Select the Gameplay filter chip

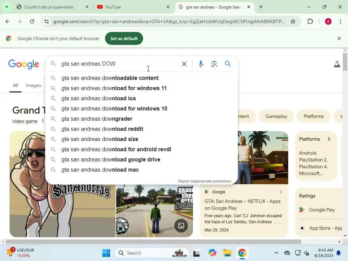(276, 116)
